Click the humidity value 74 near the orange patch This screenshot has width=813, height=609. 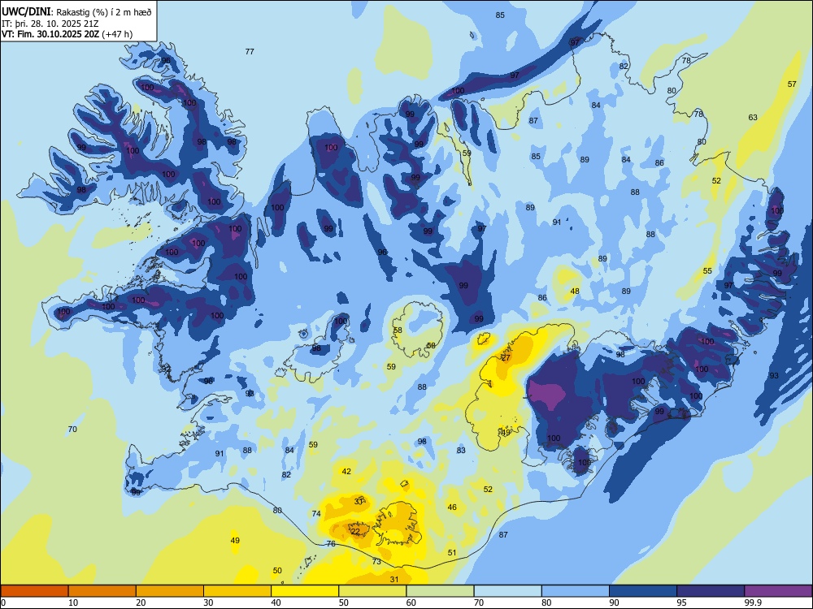(316, 514)
